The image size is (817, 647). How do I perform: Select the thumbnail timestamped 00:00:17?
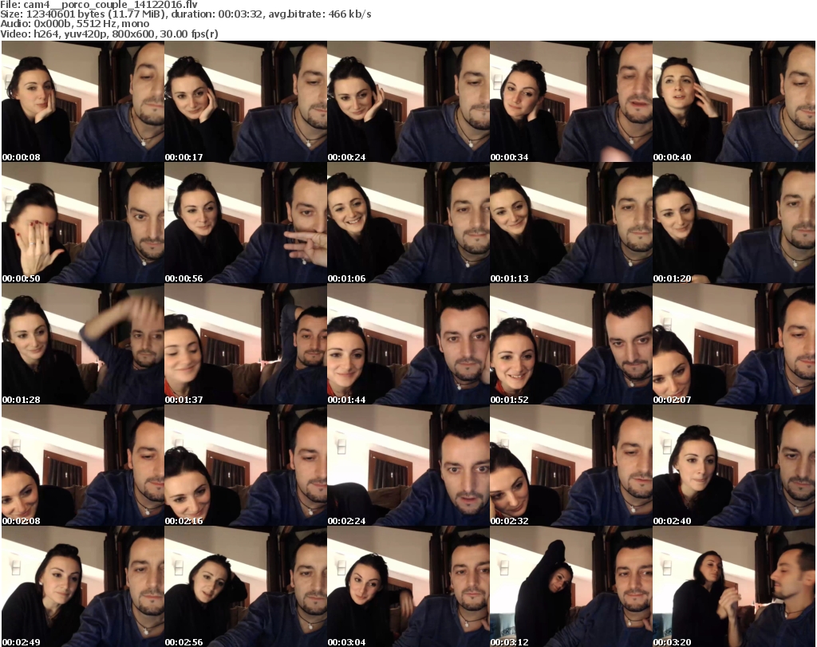click(246, 101)
